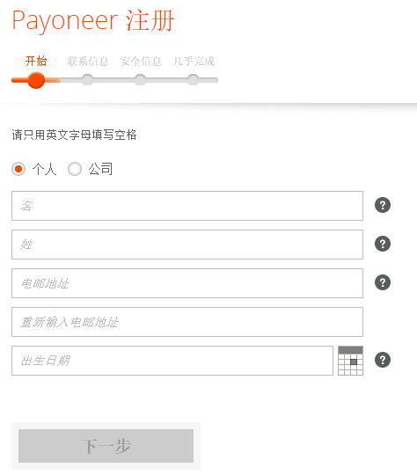Image resolution: width=417 pixels, height=475 pixels.
Task: Select the 个人 radio button
Action: (18, 169)
